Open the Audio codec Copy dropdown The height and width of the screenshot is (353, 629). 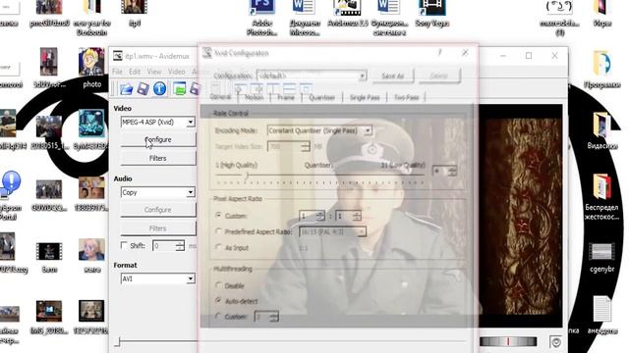tap(157, 192)
